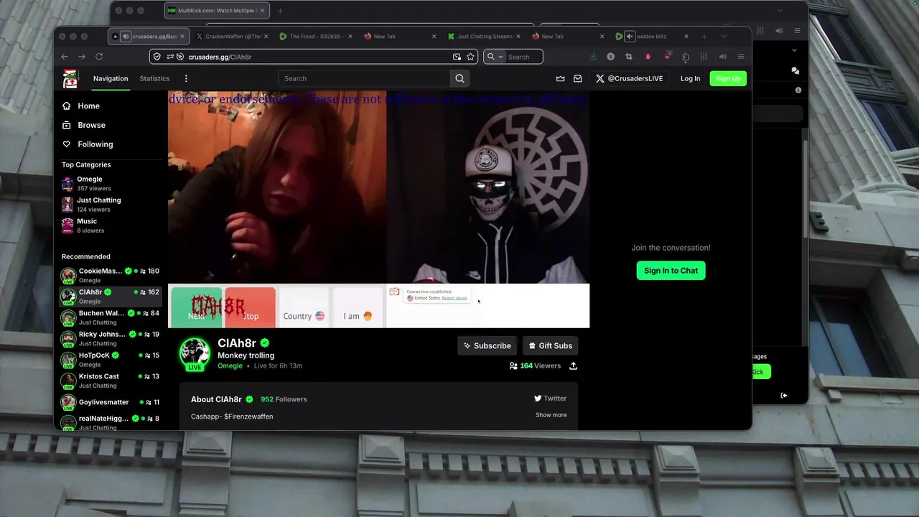Click Show more in About section
The width and height of the screenshot is (919, 517).
click(551, 415)
